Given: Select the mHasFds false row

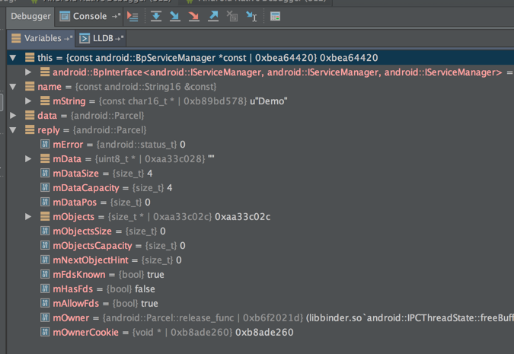Looking at the screenshot, I should pyautogui.click(x=260, y=289).
